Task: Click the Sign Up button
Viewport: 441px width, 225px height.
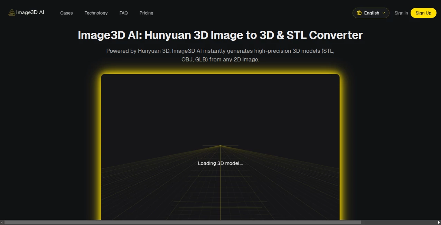Action: (423, 13)
